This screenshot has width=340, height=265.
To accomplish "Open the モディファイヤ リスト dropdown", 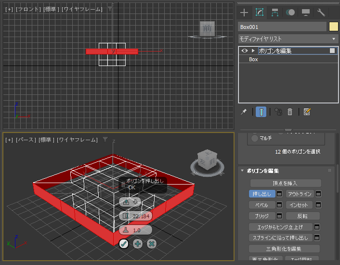I will pyautogui.click(x=288, y=39).
